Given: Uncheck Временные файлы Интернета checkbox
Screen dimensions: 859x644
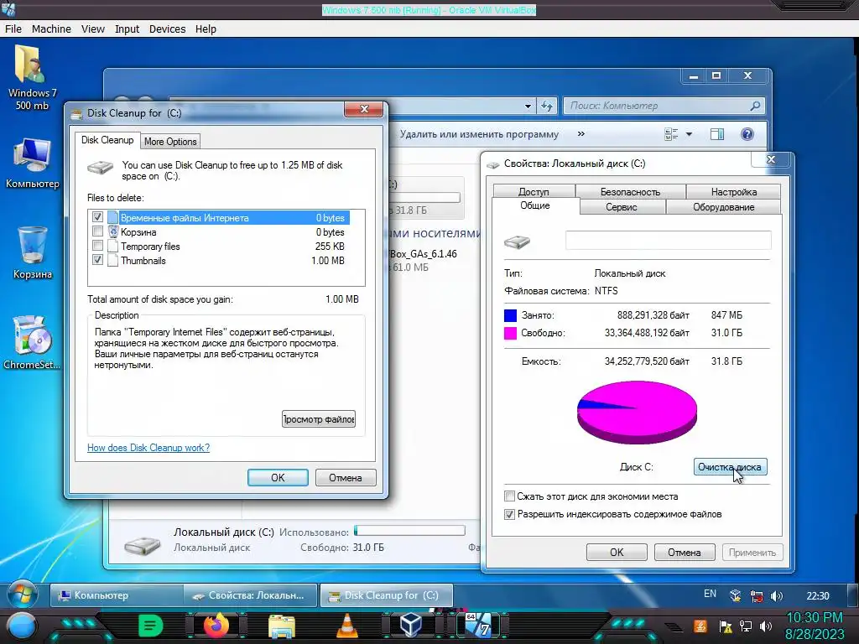Looking at the screenshot, I should pyautogui.click(x=97, y=217).
